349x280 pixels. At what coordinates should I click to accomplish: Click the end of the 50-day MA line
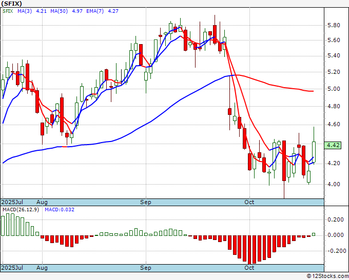point(313,91)
